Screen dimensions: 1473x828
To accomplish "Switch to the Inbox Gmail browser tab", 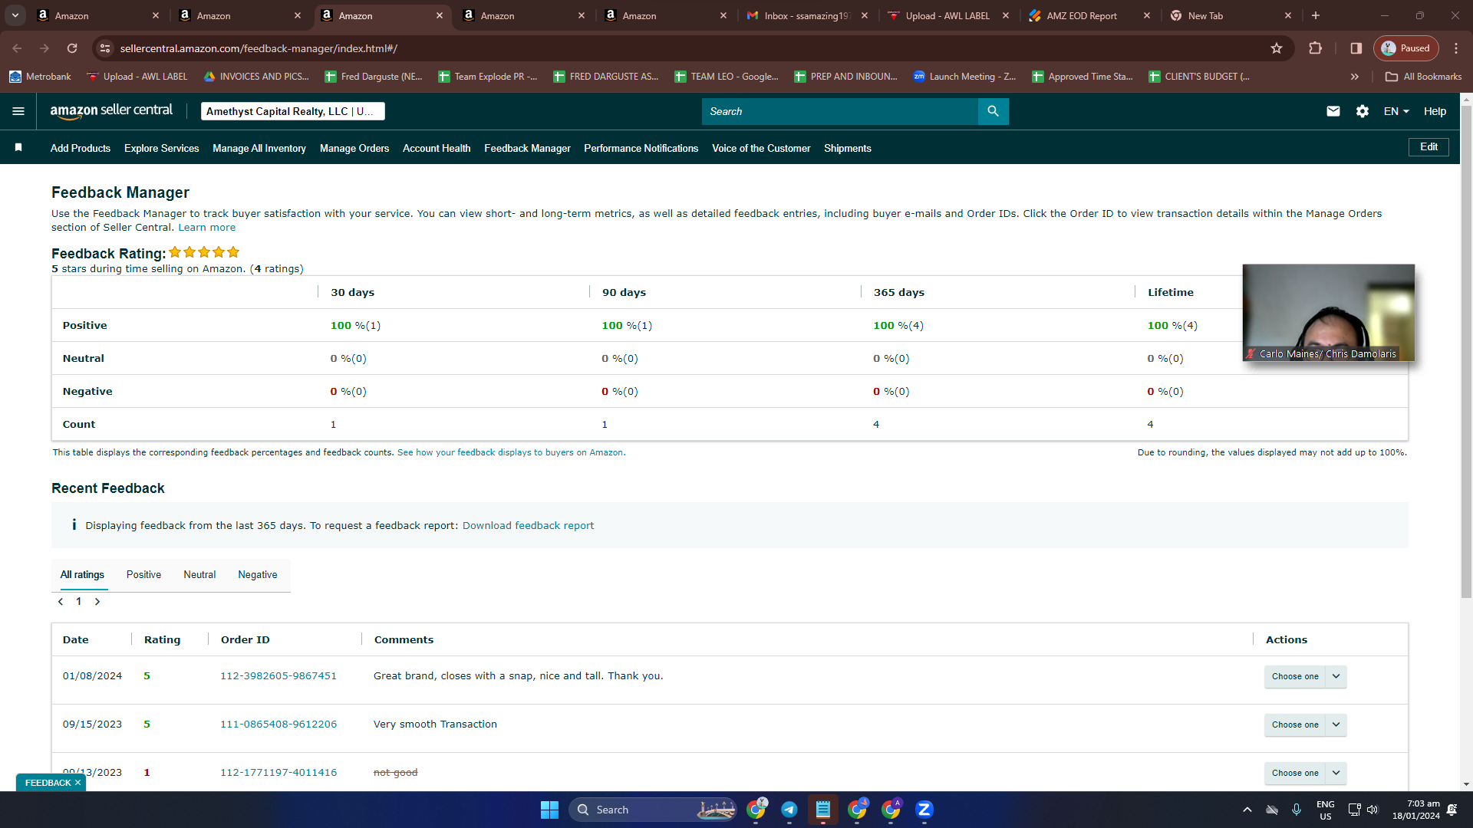I will [806, 15].
